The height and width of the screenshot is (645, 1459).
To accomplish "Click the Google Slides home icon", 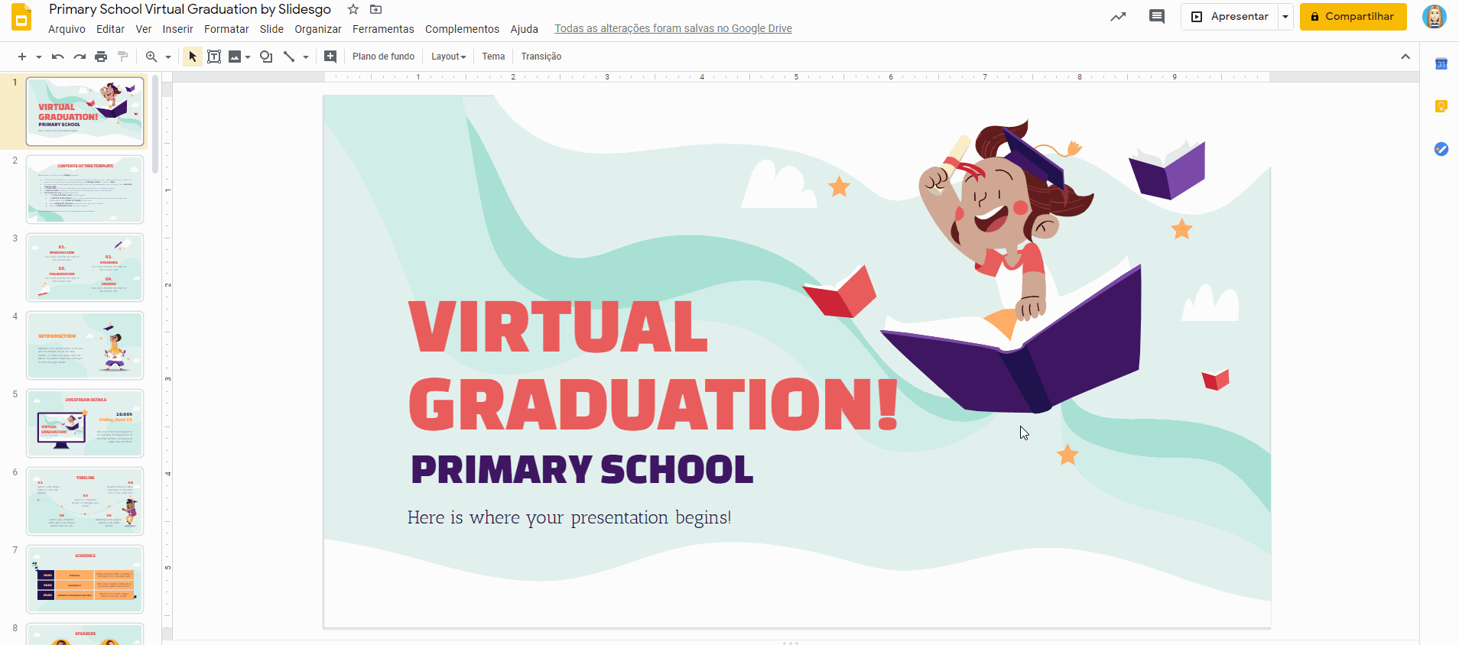I will [x=21, y=18].
